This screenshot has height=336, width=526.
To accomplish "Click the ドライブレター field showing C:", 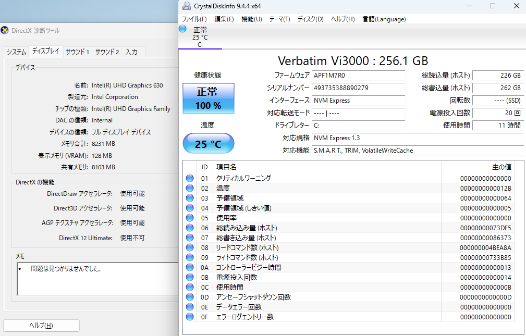I will pyautogui.click(x=358, y=126).
